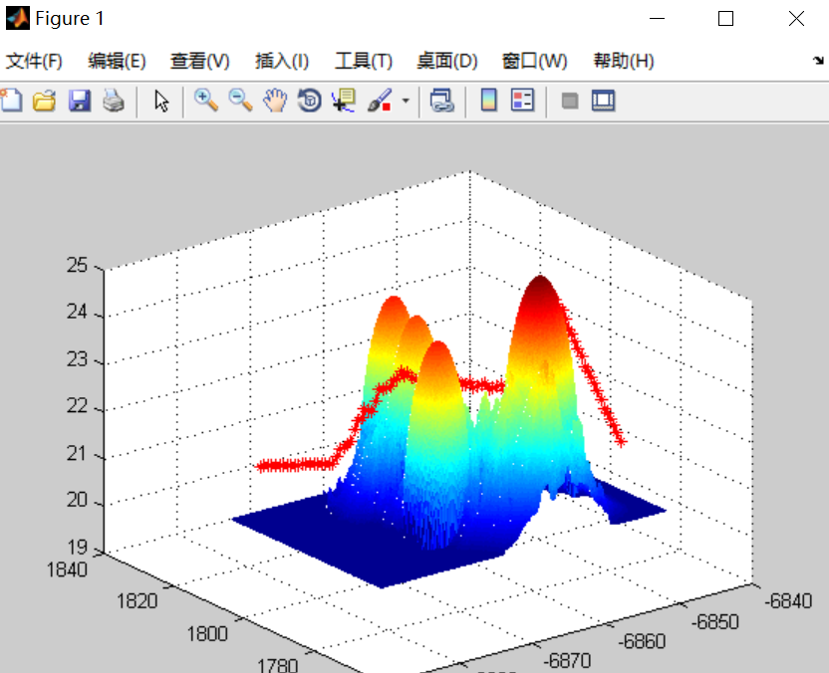
Task: Minimize the Figure 1 window
Action: click(657, 19)
